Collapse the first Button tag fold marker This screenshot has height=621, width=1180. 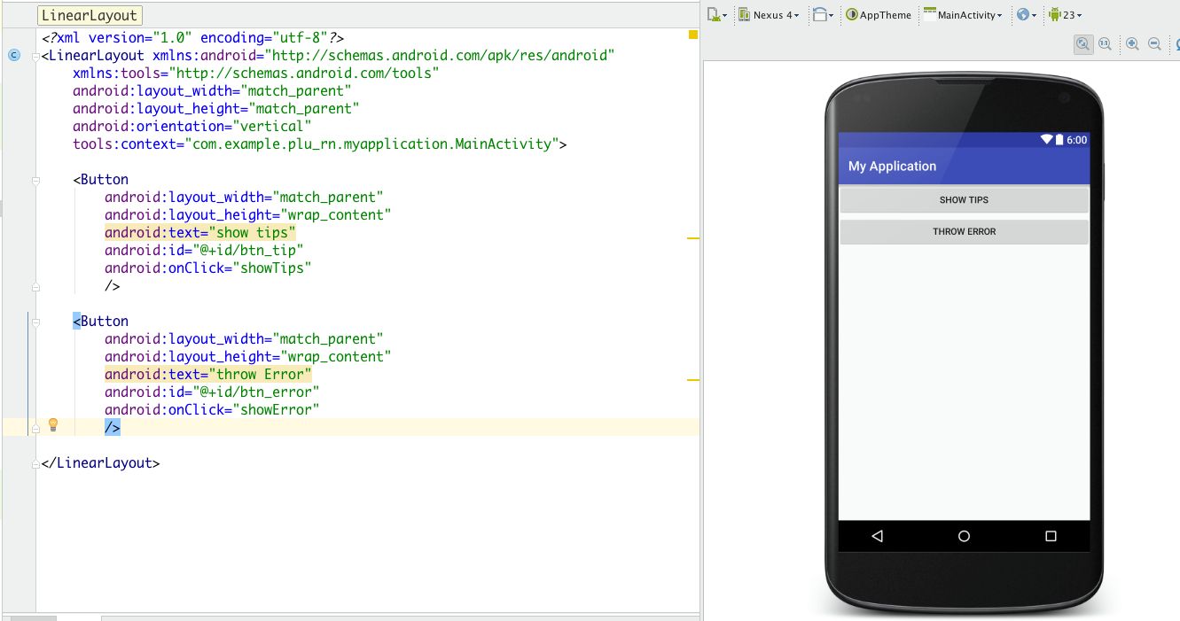pyautogui.click(x=35, y=180)
